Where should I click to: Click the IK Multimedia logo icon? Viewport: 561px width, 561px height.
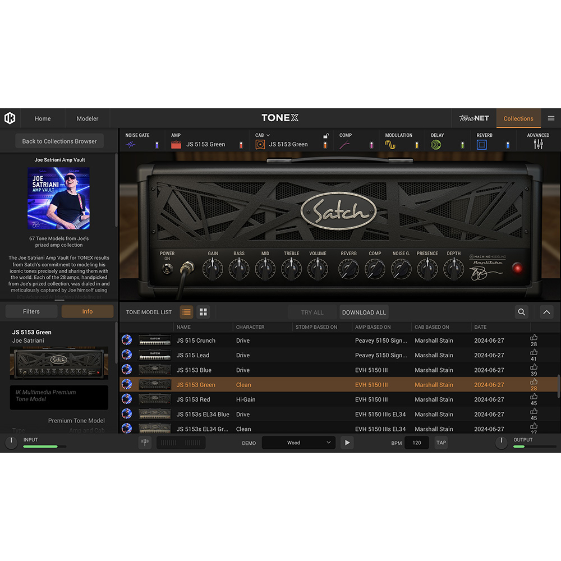10,118
